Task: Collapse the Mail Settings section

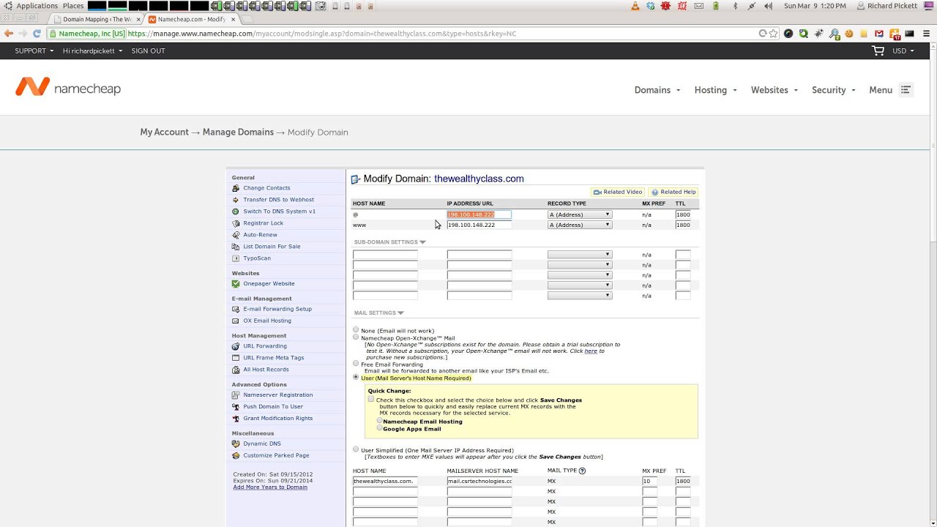Action: point(379,313)
